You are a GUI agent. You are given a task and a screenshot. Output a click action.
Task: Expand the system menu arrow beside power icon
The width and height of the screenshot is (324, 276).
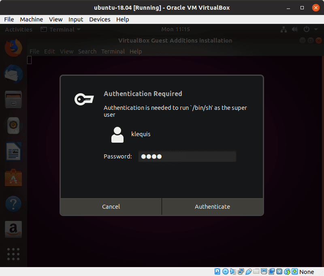[x=316, y=29]
